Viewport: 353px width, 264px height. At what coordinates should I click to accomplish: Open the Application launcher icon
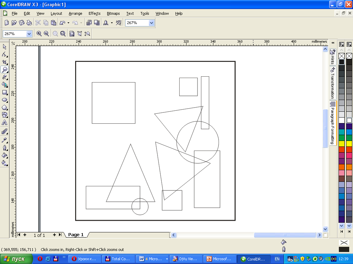[x=105, y=23]
